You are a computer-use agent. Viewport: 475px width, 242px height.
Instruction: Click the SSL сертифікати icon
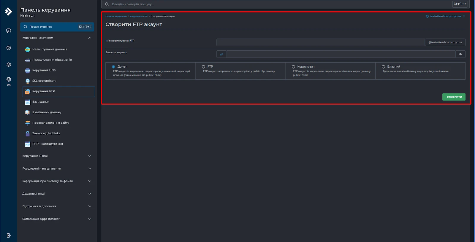(28, 81)
